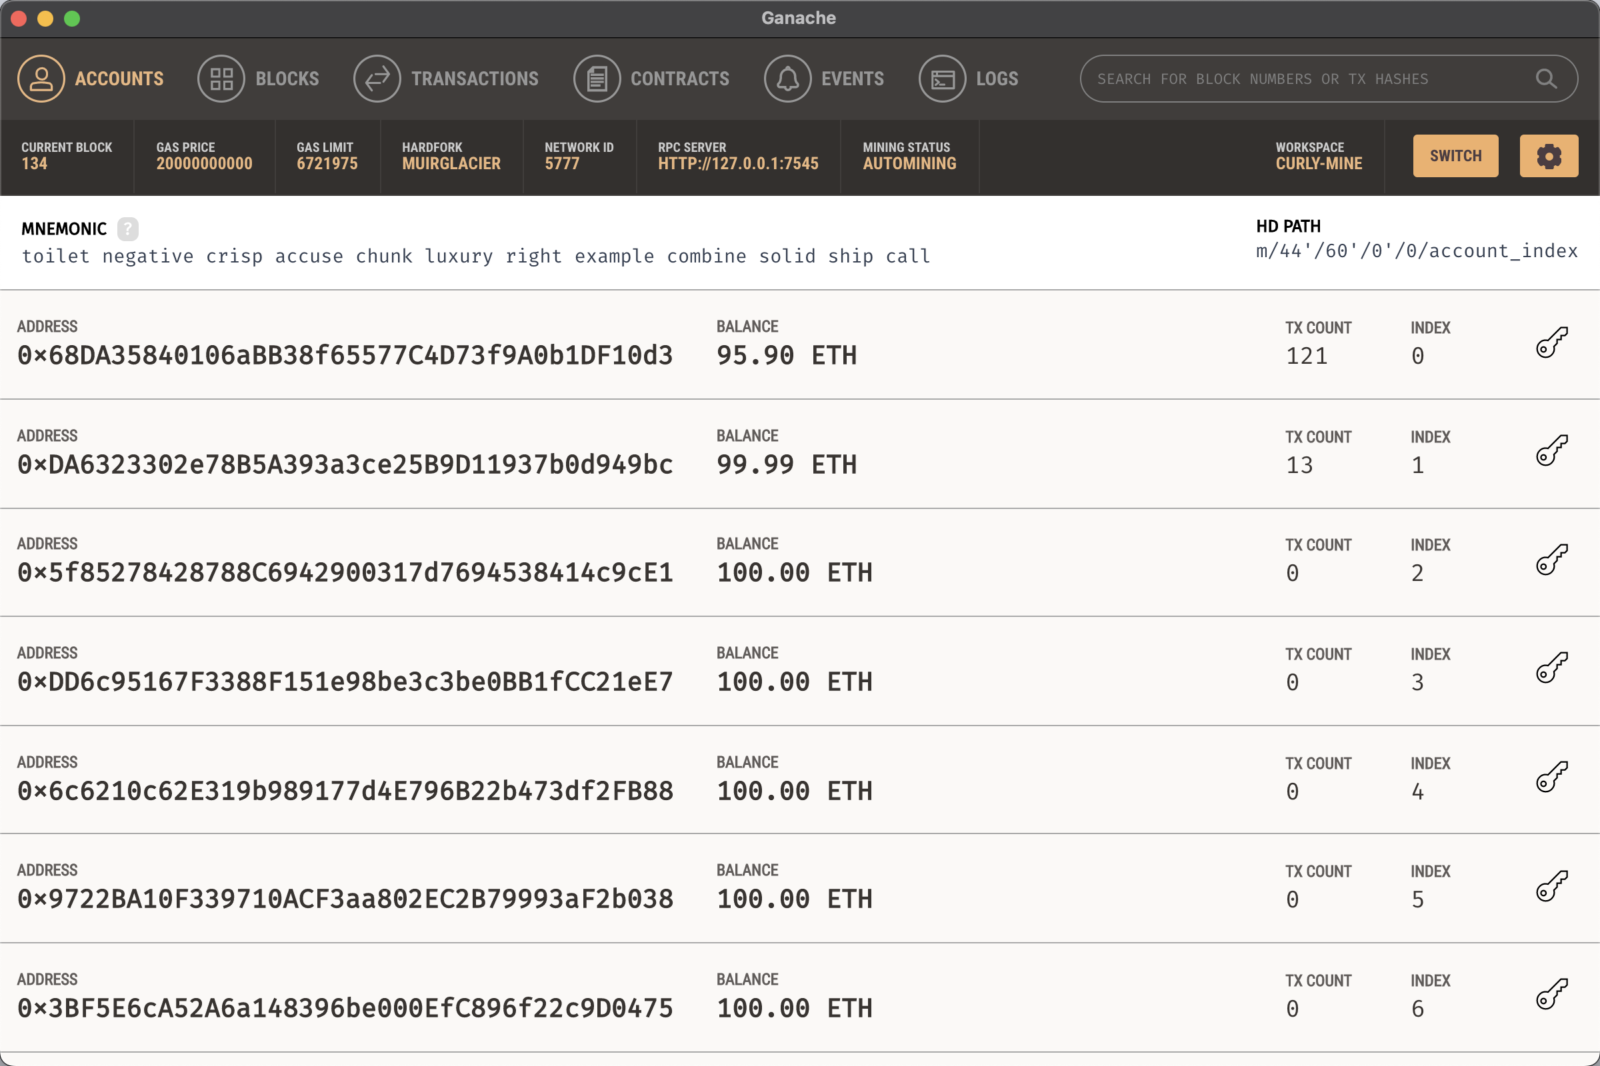Click the mnemonic help question icon
Viewport: 1600px width, 1066px height.
(x=127, y=229)
